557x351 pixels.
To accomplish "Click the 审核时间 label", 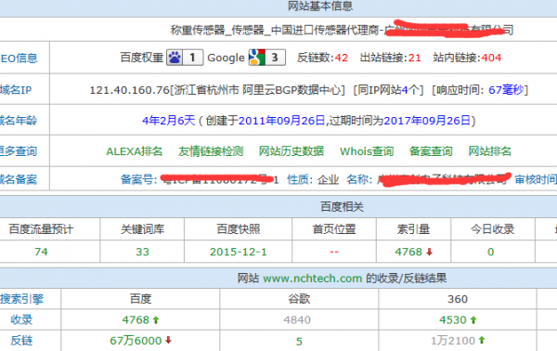I will pyautogui.click(x=536, y=179).
